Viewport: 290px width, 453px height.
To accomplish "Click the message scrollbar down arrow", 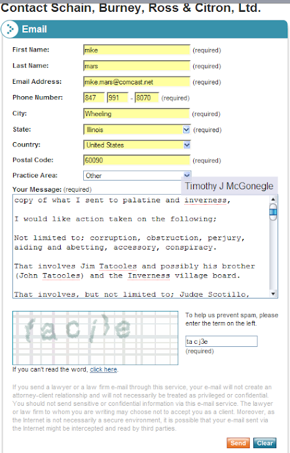I will [273, 294].
